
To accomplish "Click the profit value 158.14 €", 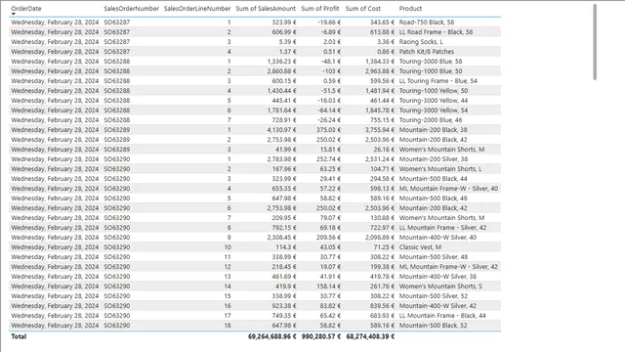I will click(330, 286).
